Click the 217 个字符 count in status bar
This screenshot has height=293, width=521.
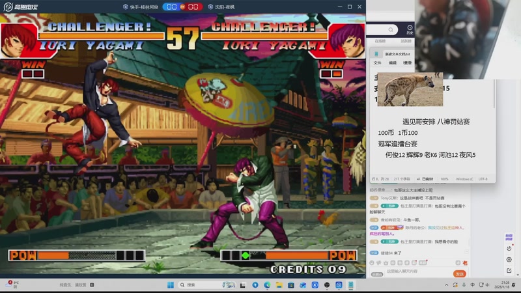tap(402, 179)
